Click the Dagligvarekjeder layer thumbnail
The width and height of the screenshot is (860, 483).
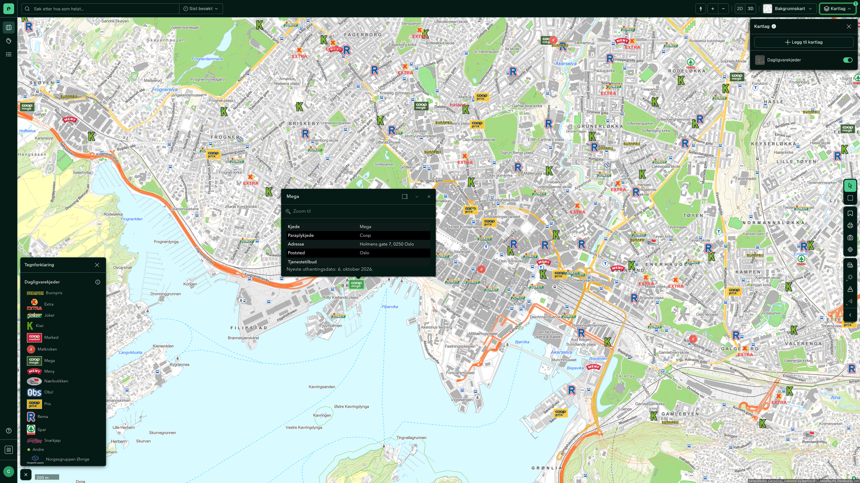pos(760,60)
